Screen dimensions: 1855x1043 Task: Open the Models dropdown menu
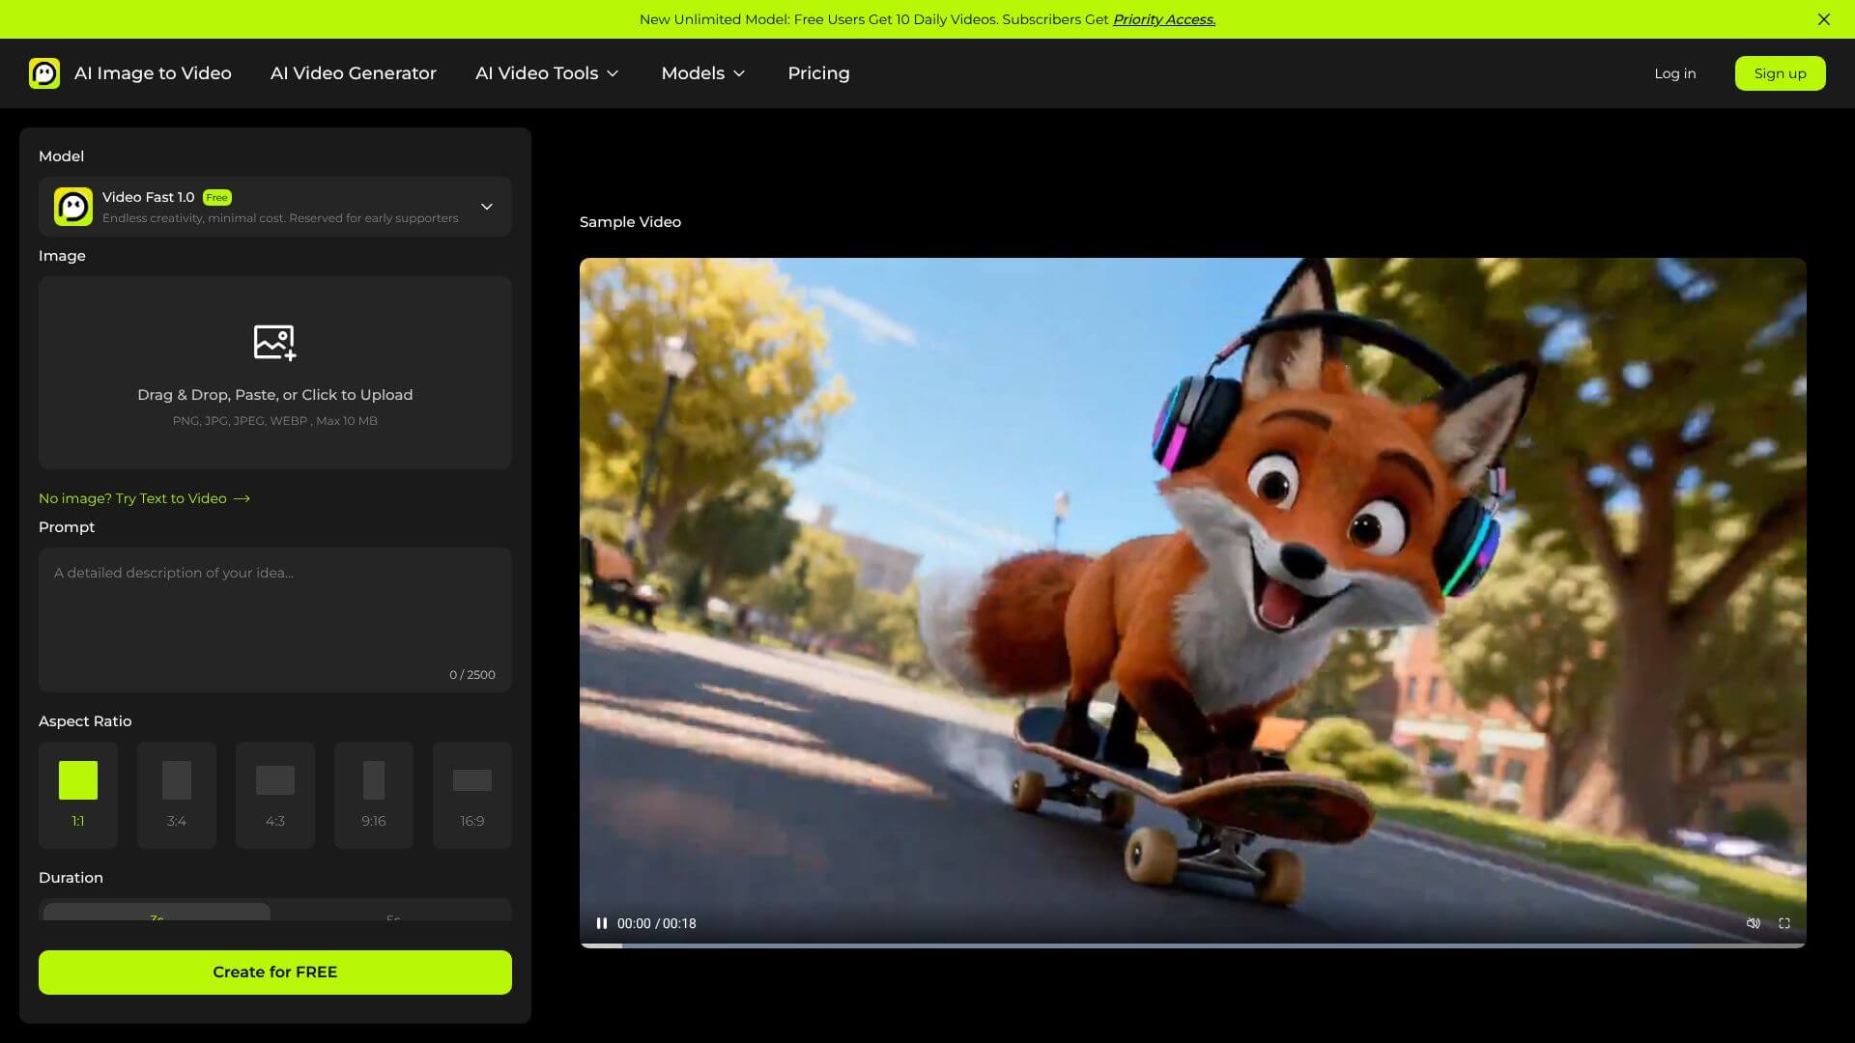coord(703,73)
